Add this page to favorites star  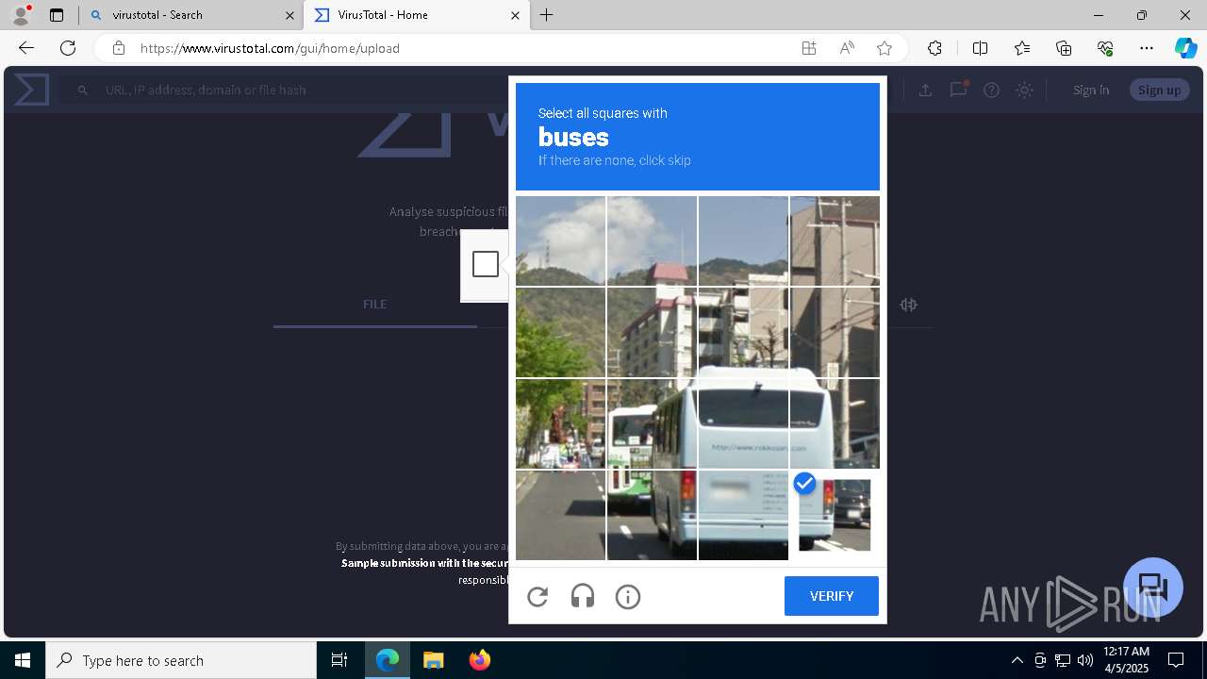pyautogui.click(x=885, y=48)
